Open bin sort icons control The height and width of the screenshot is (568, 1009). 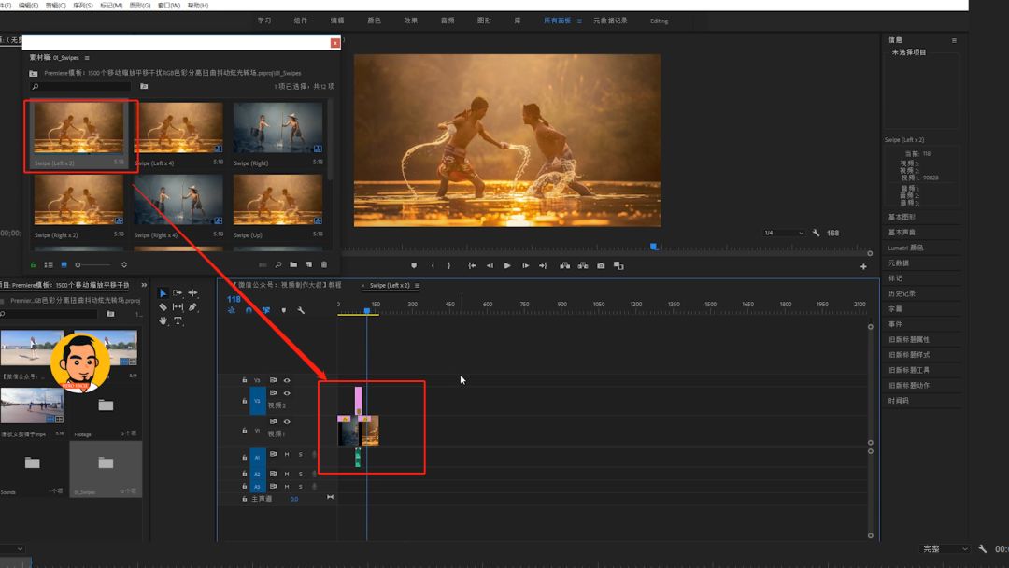tap(124, 265)
